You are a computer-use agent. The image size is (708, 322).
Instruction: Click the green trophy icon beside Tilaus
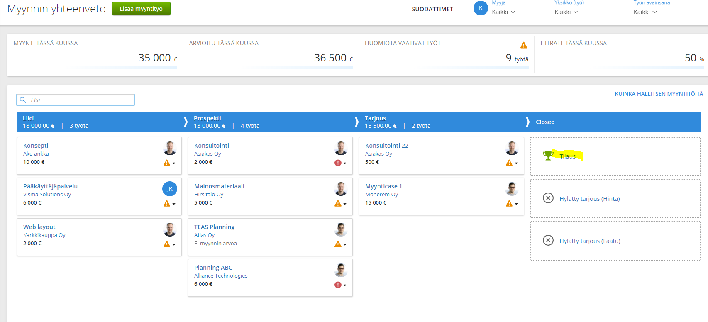(x=548, y=156)
